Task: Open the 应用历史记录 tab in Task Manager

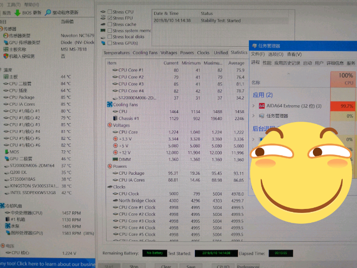Action: [287, 63]
